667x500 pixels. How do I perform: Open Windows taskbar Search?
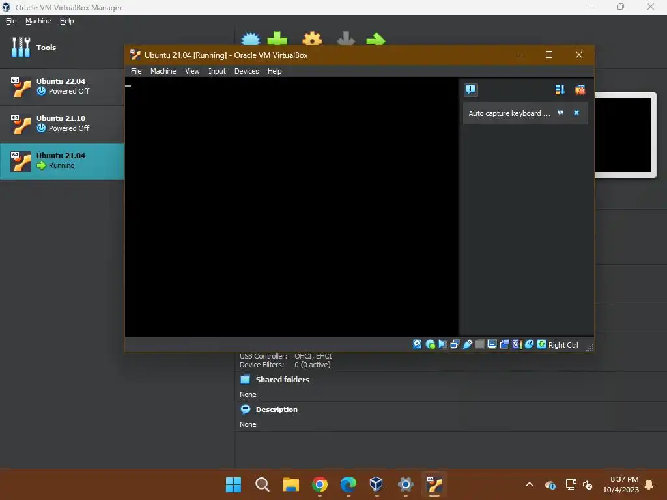[262, 484]
